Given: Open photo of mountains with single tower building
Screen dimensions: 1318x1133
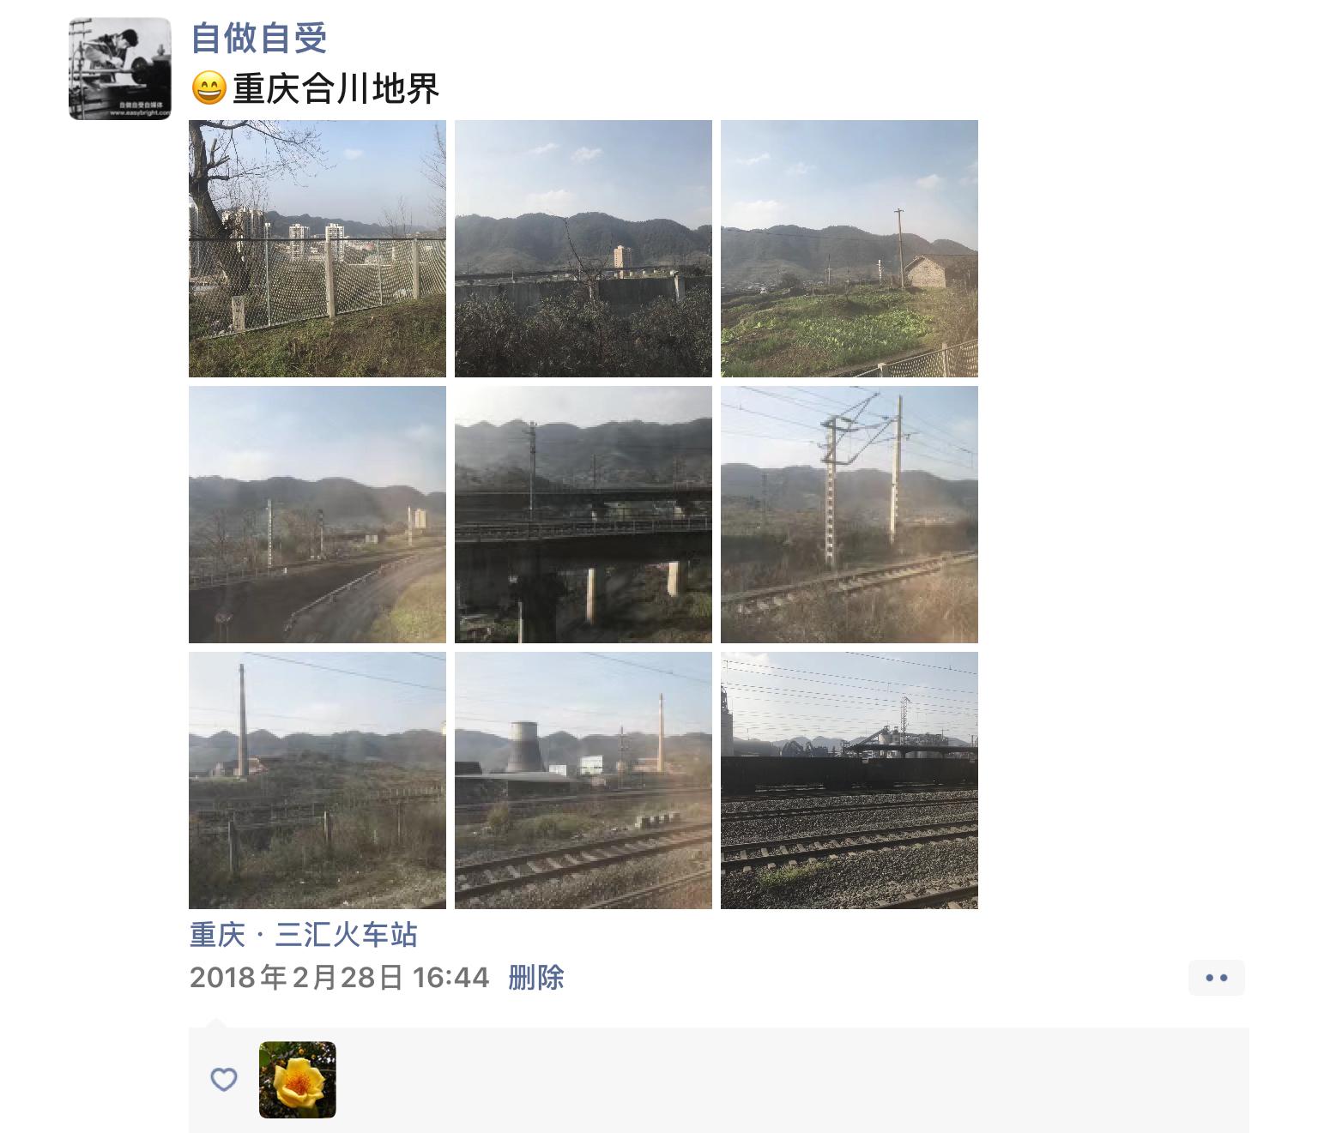Looking at the screenshot, I should coord(583,249).
